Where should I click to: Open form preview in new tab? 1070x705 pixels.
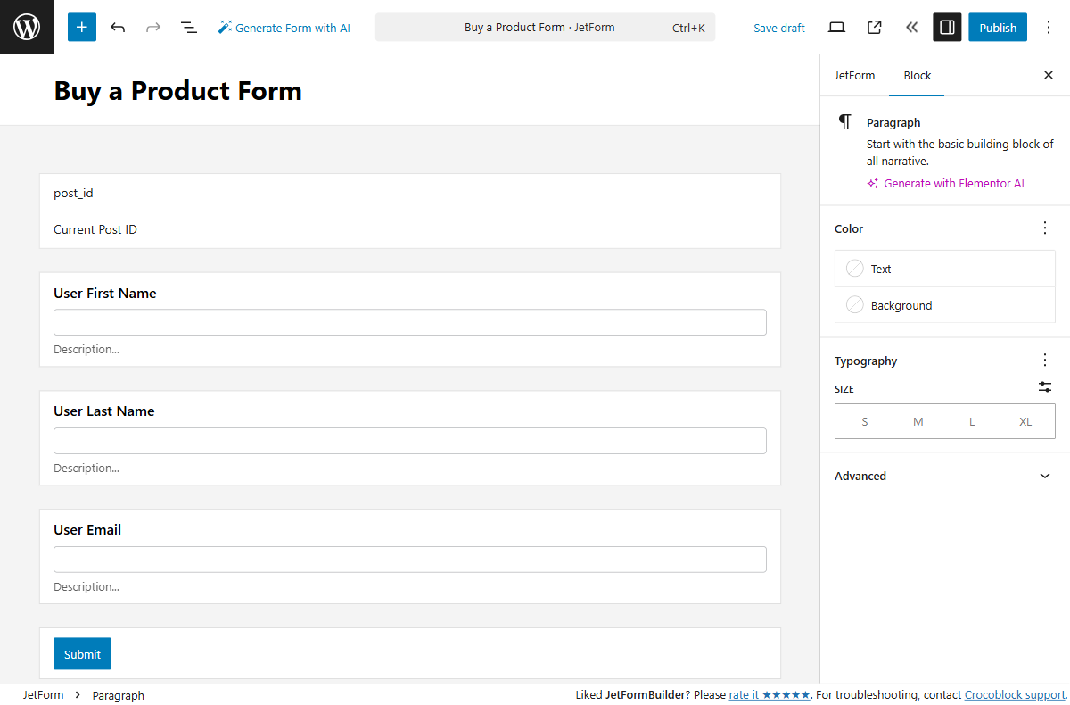[x=875, y=28]
